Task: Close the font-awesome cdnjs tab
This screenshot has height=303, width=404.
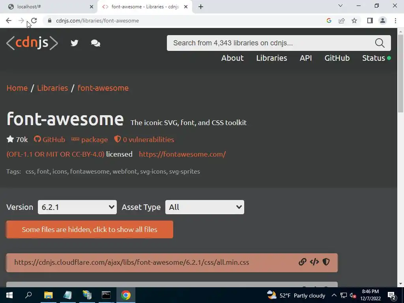Action: (186, 7)
